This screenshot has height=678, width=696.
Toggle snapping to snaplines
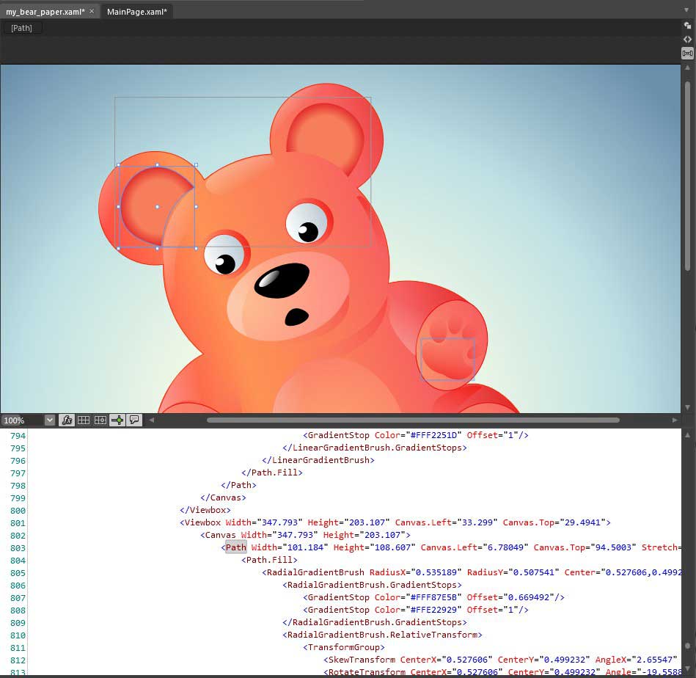pyautogui.click(x=117, y=420)
